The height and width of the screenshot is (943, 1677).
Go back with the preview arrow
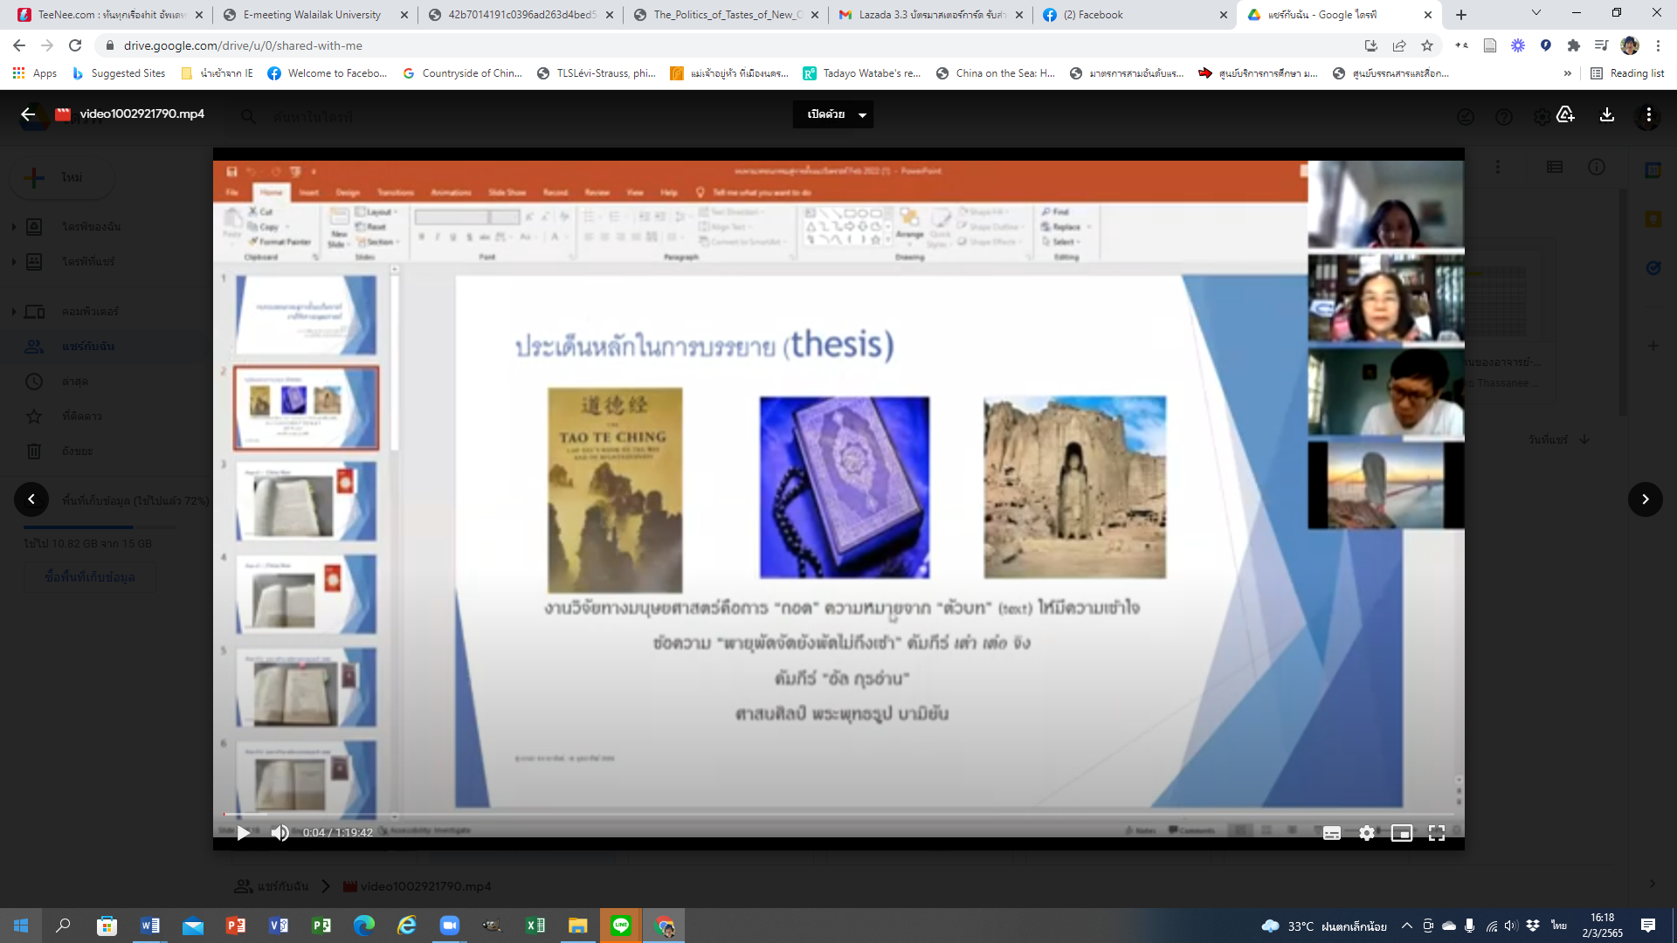click(x=28, y=114)
